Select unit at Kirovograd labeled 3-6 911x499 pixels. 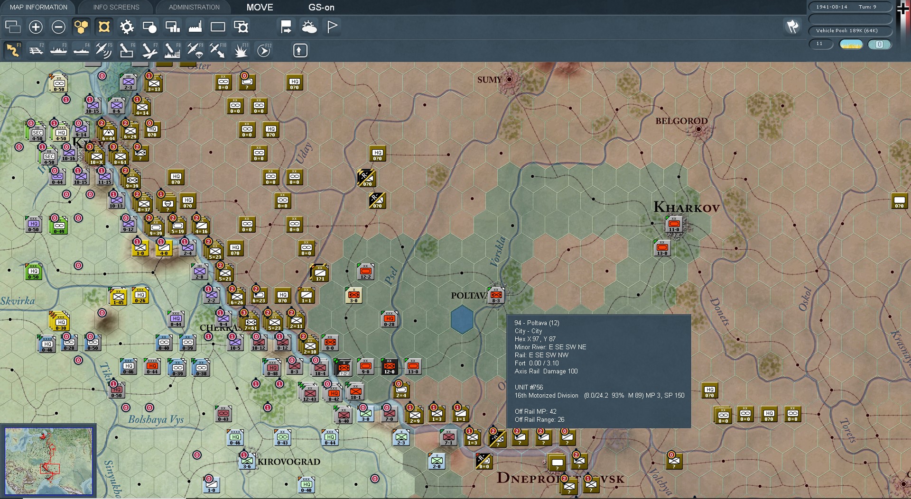[x=247, y=461]
